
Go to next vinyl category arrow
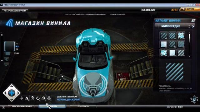193,26
